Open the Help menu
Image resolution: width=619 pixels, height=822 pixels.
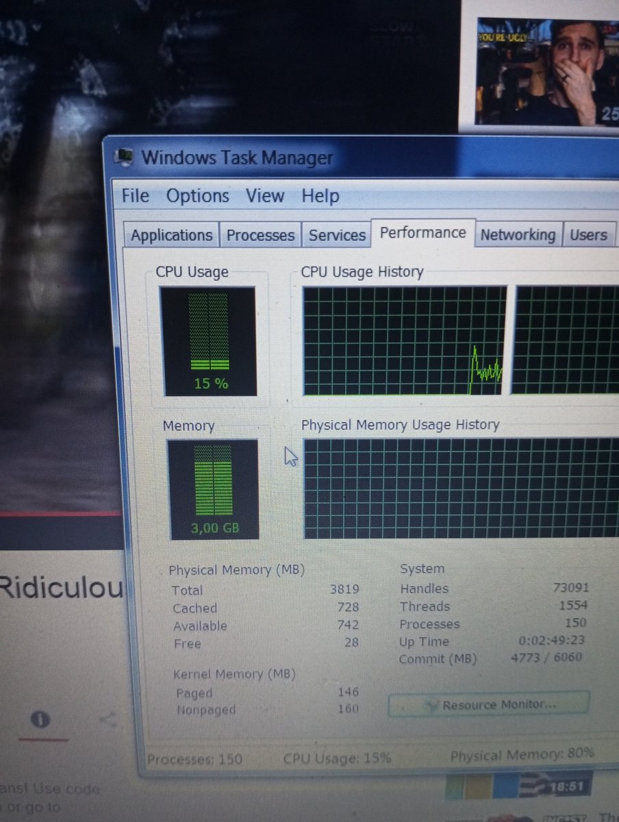click(320, 197)
